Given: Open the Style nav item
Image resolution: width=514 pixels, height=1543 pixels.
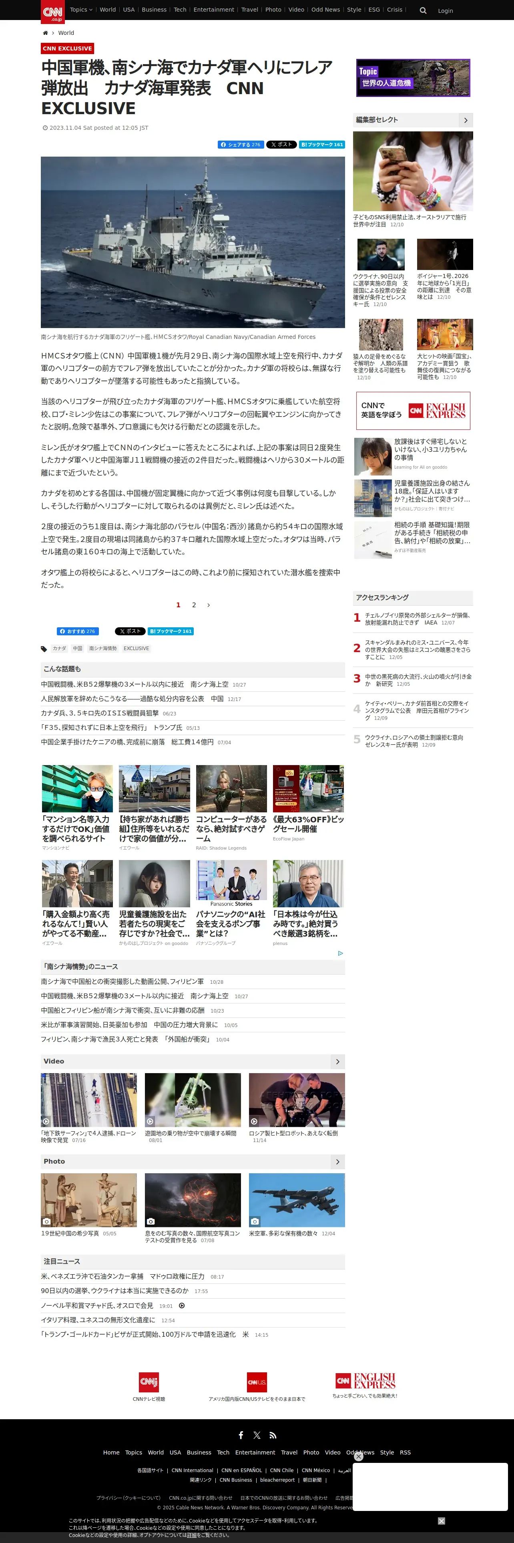Looking at the screenshot, I should tap(354, 10).
